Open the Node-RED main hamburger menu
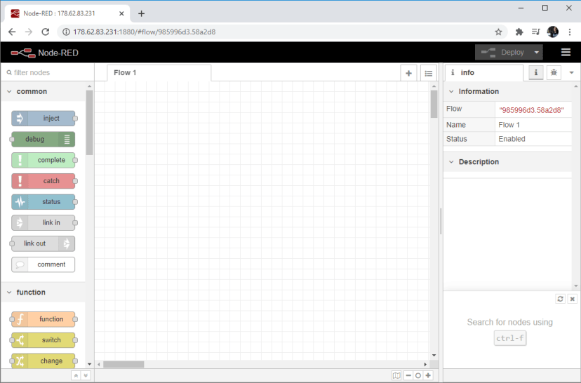 pyautogui.click(x=566, y=53)
